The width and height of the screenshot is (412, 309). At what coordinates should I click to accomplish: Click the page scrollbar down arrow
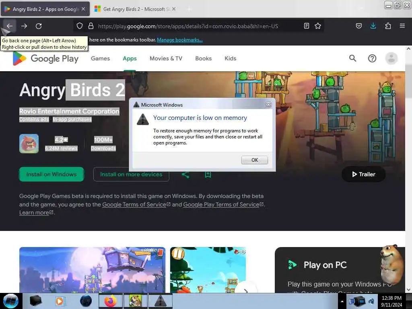408,290
